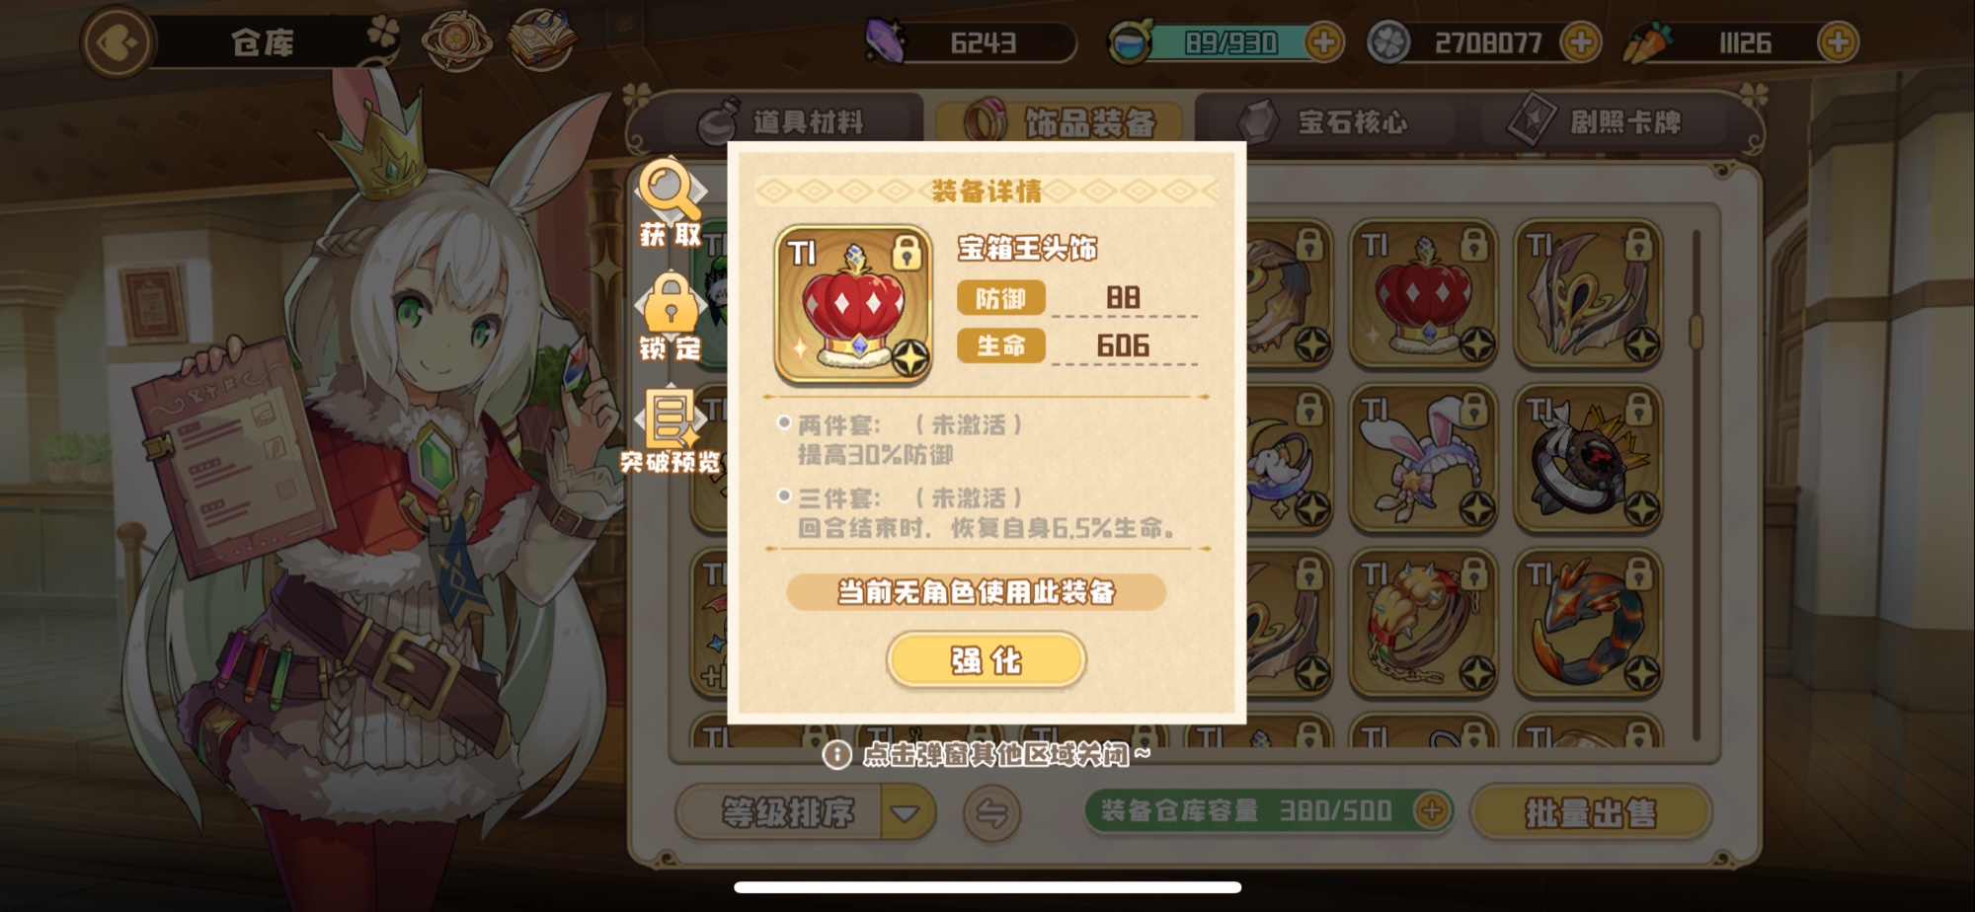Viewport: 1975px width, 912px height.
Task: Open the compass emblem icon in the top bar
Action: (457, 40)
